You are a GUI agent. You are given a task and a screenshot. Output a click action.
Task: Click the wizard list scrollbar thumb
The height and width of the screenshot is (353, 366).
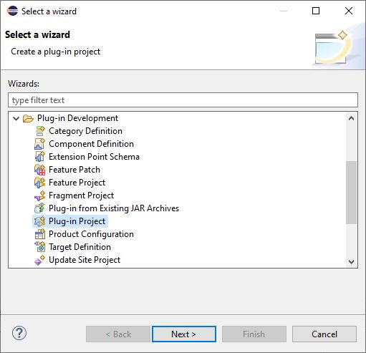(351, 193)
